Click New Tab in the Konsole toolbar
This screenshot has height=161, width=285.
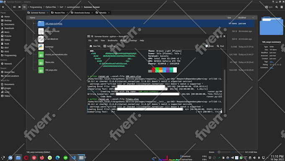pyautogui.click(x=95, y=46)
